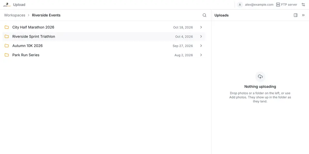Screen dimensions: 309x154
Task: Click date Oct 18, 2026
Action: (x=183, y=27)
